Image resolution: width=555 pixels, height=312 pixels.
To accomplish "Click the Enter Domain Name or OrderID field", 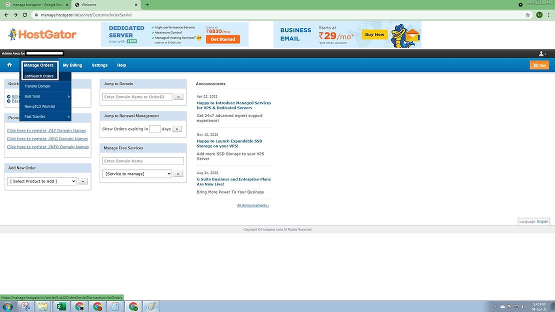I will (137, 97).
